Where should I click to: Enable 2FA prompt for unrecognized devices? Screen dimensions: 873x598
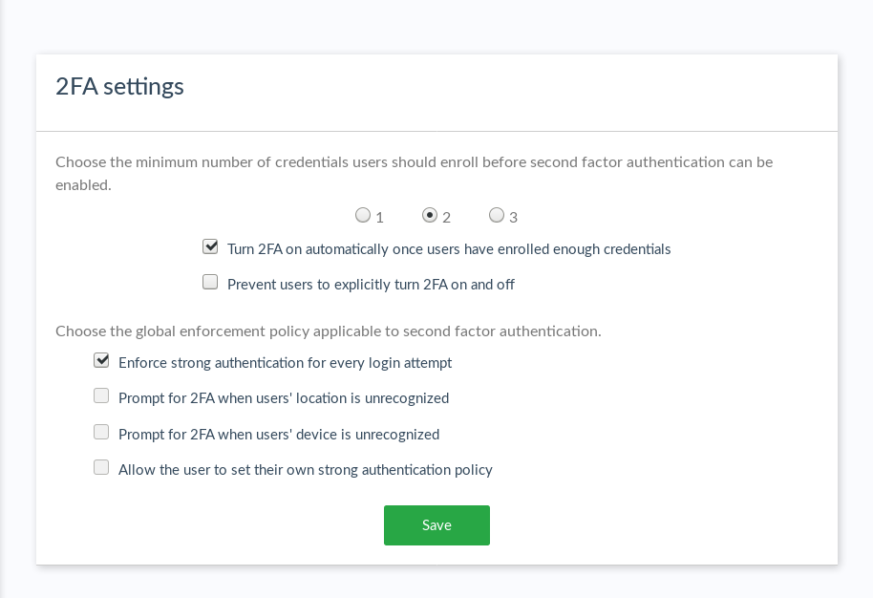(101, 432)
